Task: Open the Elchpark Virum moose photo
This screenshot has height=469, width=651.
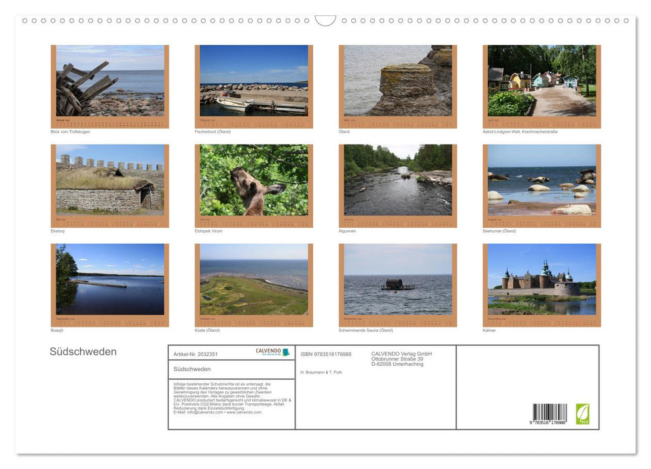Action: 253,180
